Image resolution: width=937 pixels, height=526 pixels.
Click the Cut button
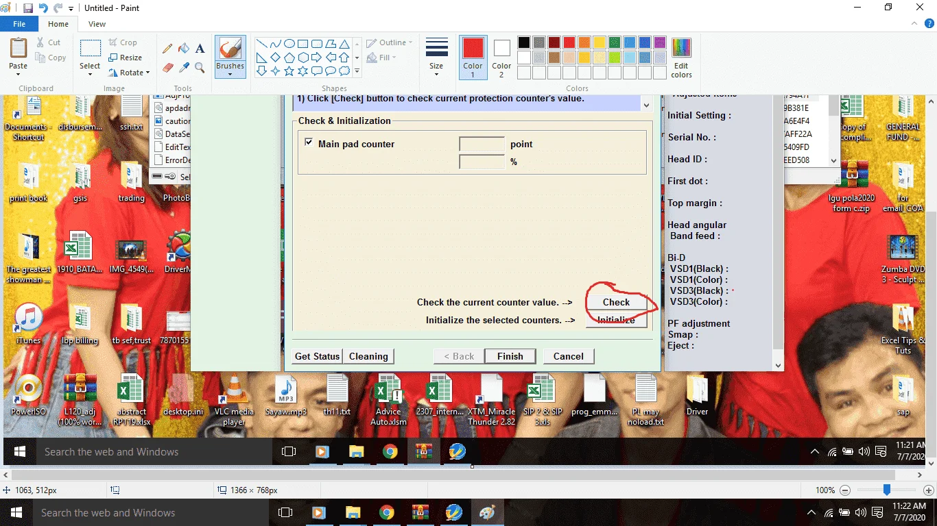(48, 42)
